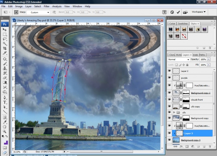Hide the Layer 2 layer

[x=169, y=71]
